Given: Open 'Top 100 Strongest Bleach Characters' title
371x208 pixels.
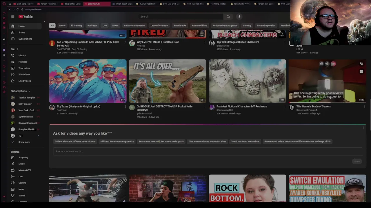Looking at the screenshot, I should [x=238, y=42].
